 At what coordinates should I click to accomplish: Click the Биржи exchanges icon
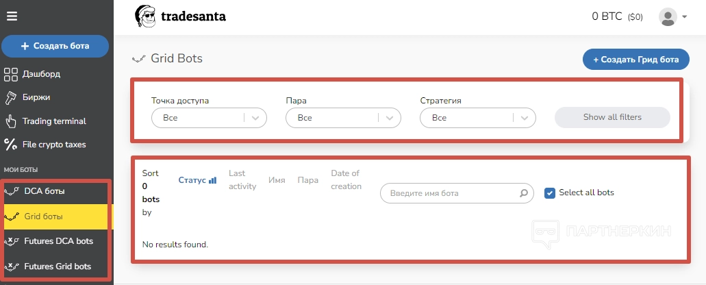(x=11, y=97)
